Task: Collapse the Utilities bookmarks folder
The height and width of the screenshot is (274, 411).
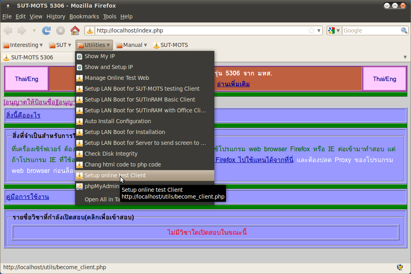Action: point(94,45)
